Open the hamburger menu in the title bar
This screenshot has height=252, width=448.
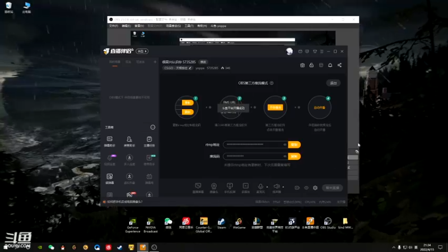click(321, 52)
